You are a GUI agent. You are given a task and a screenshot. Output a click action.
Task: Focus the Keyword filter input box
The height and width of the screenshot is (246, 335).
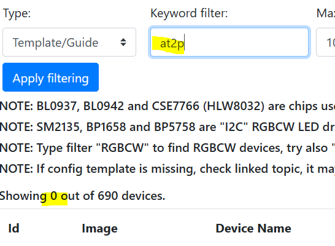click(229, 42)
